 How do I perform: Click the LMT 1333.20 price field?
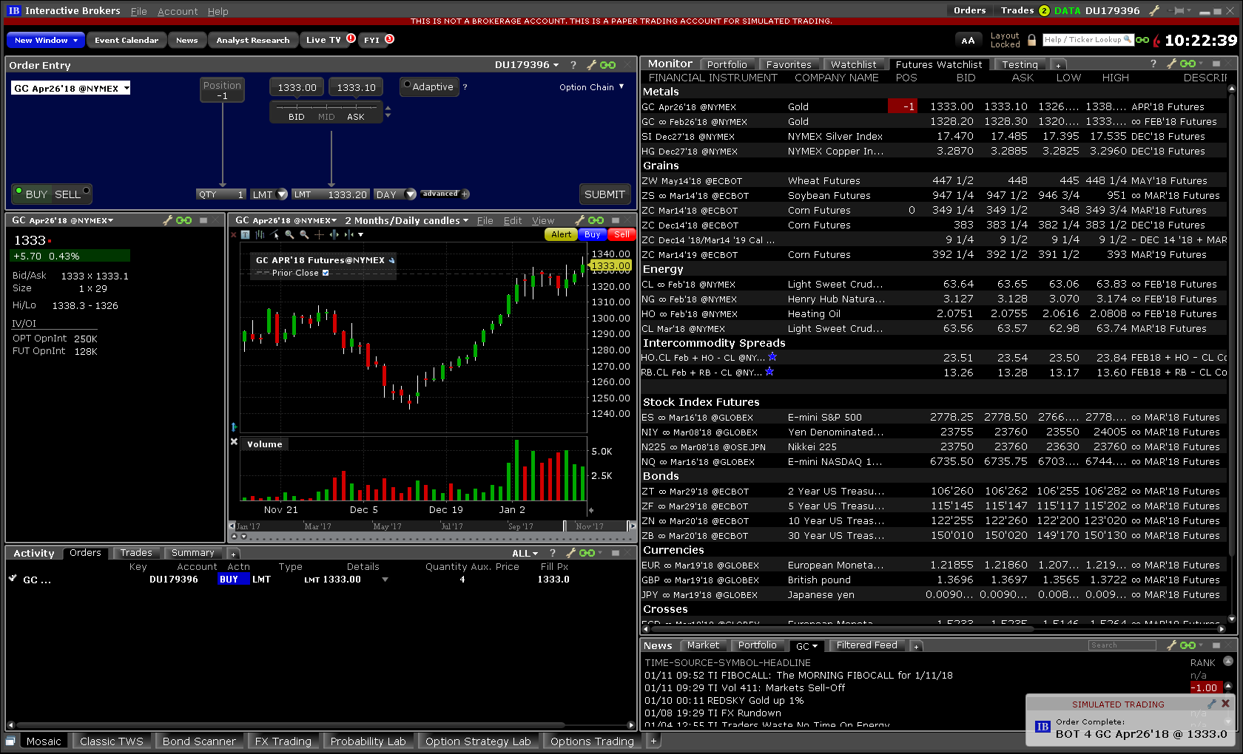(x=331, y=194)
